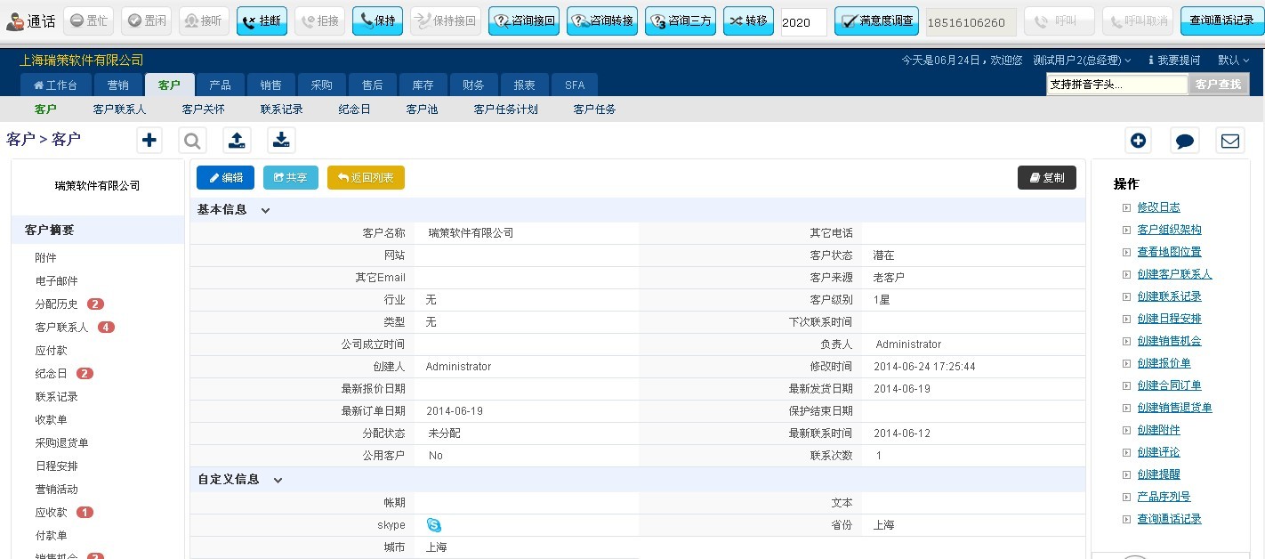The image size is (1265, 559).
Task: Click the 咨询三方 conference button
Action: tap(681, 21)
